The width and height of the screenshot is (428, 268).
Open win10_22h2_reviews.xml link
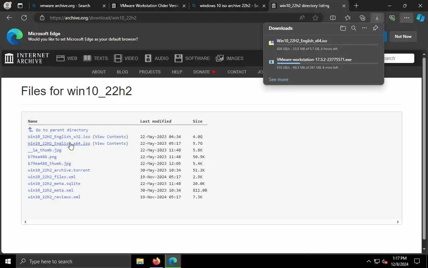coord(54,197)
